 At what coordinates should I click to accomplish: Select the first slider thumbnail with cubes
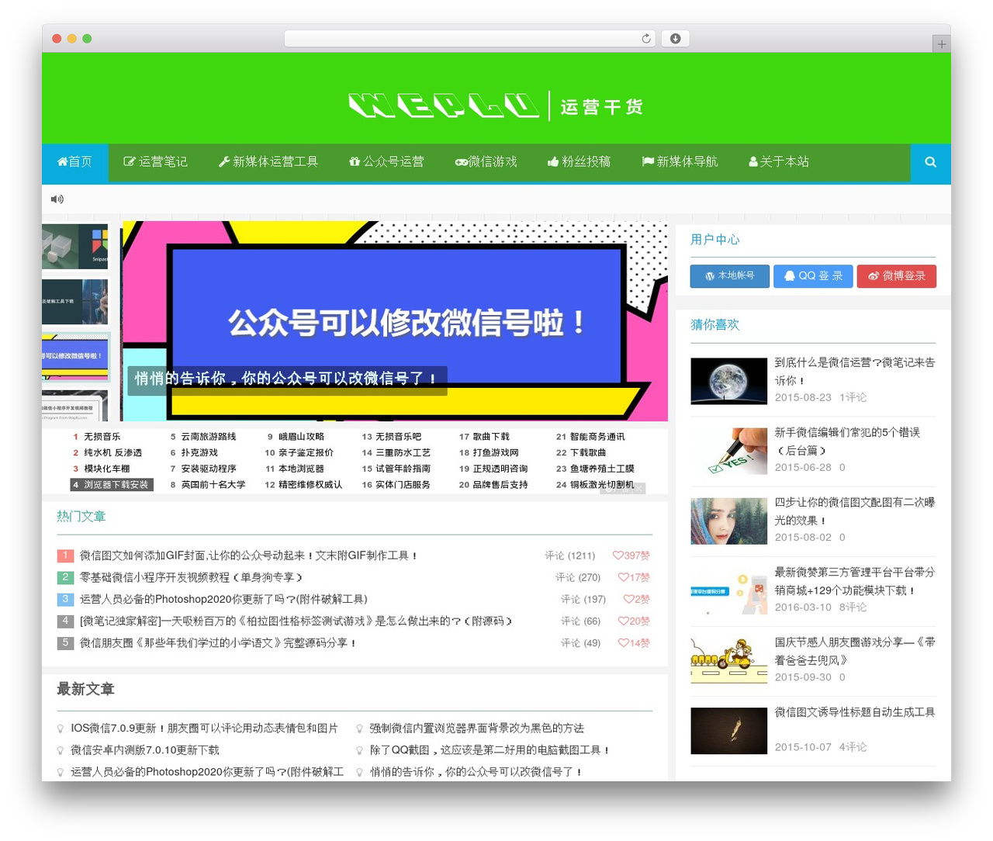coord(75,247)
